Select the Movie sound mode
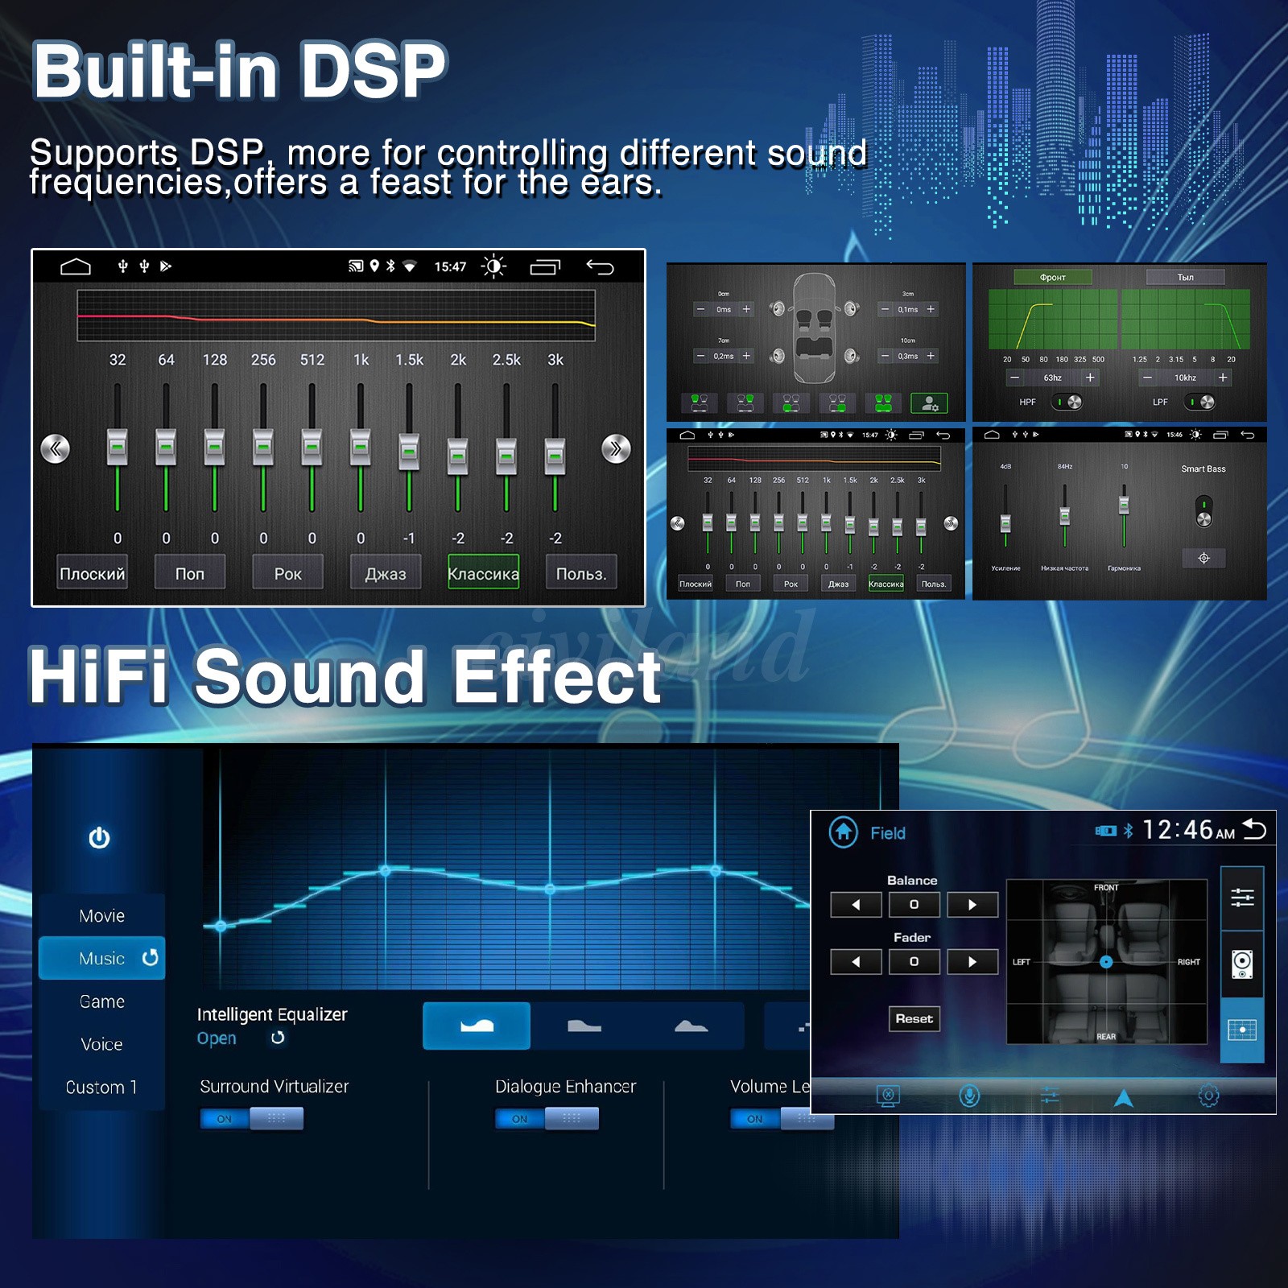This screenshot has width=1288, height=1288. point(101,915)
